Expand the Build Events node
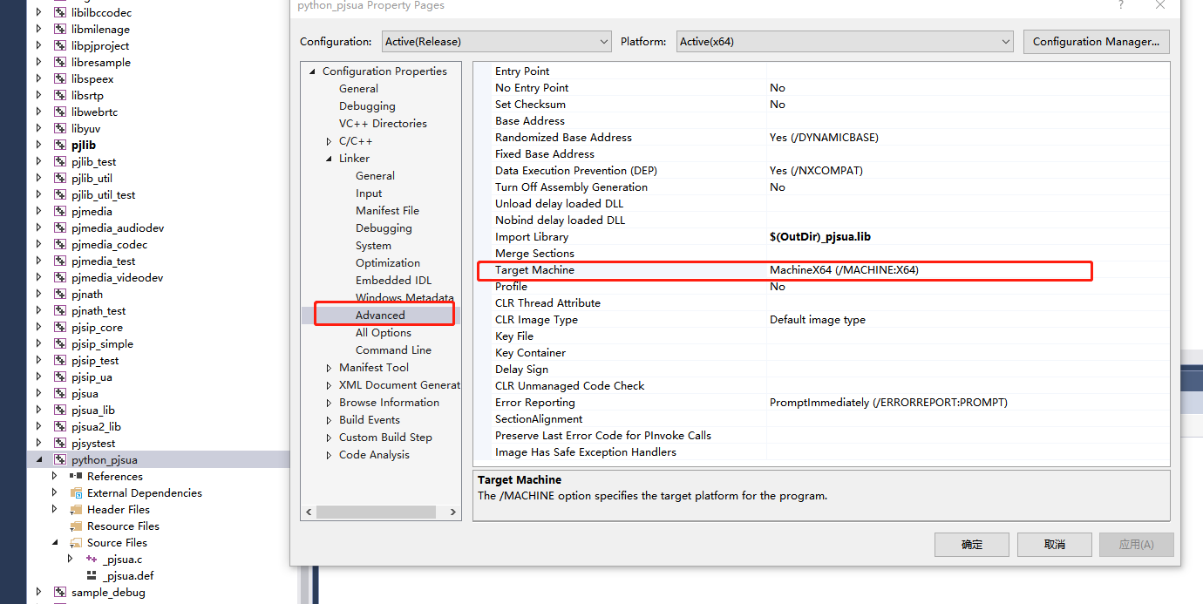The height and width of the screenshot is (604, 1203). coord(329,420)
